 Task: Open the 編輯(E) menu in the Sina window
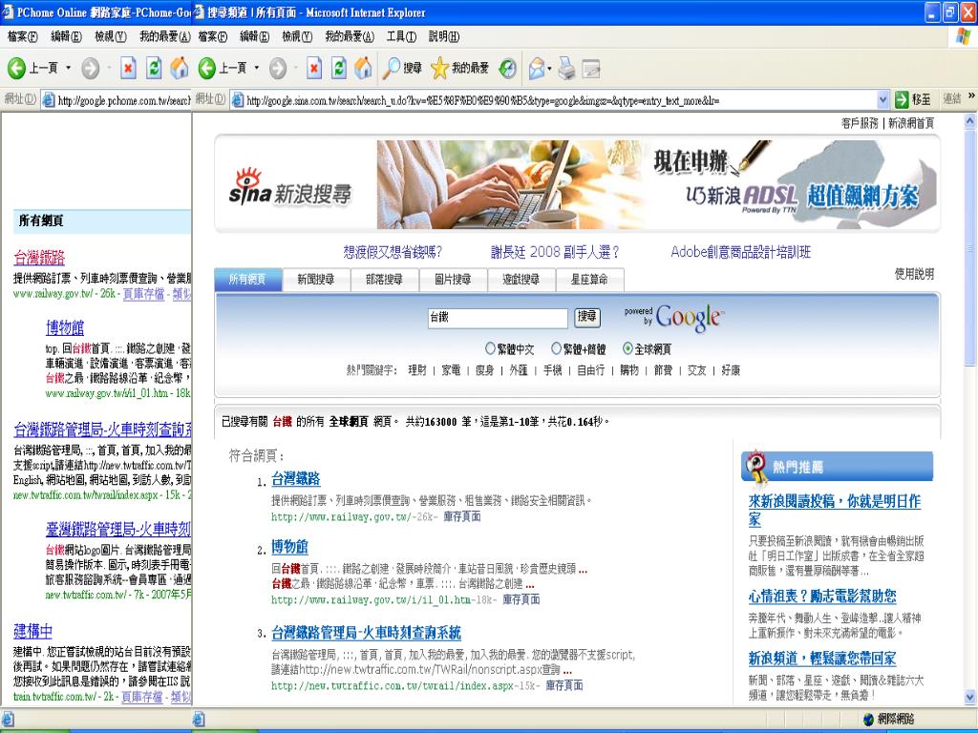click(254, 37)
